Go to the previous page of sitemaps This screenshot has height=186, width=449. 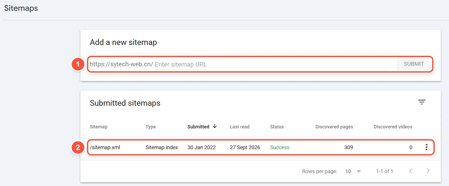[411, 171]
